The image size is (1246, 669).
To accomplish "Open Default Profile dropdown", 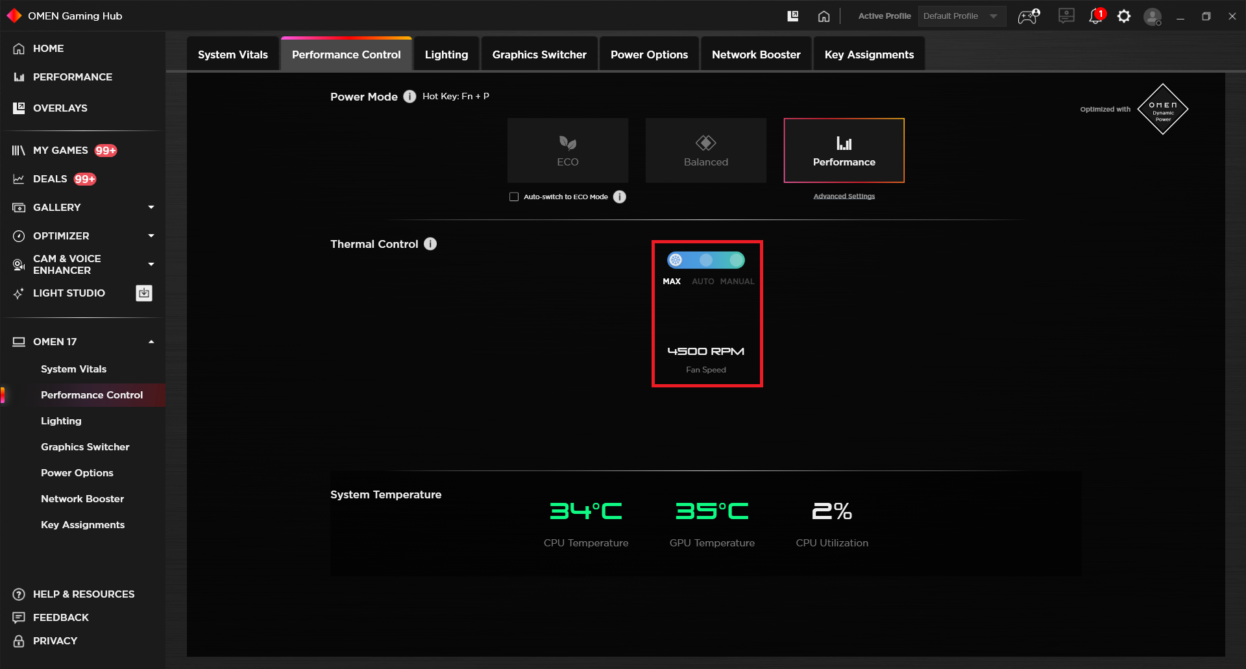I will pyautogui.click(x=962, y=16).
